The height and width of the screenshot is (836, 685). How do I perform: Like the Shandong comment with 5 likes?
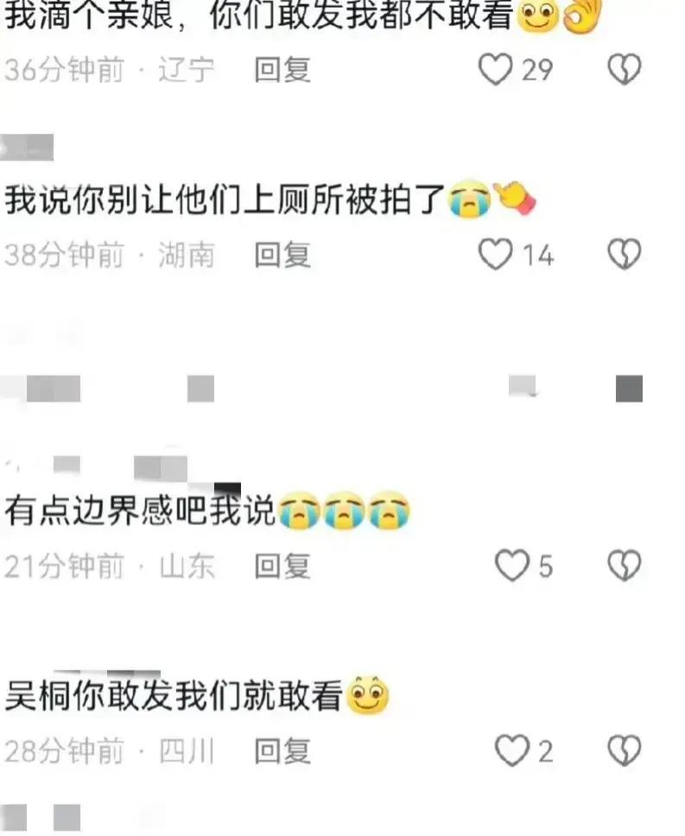pyautogui.click(x=511, y=565)
